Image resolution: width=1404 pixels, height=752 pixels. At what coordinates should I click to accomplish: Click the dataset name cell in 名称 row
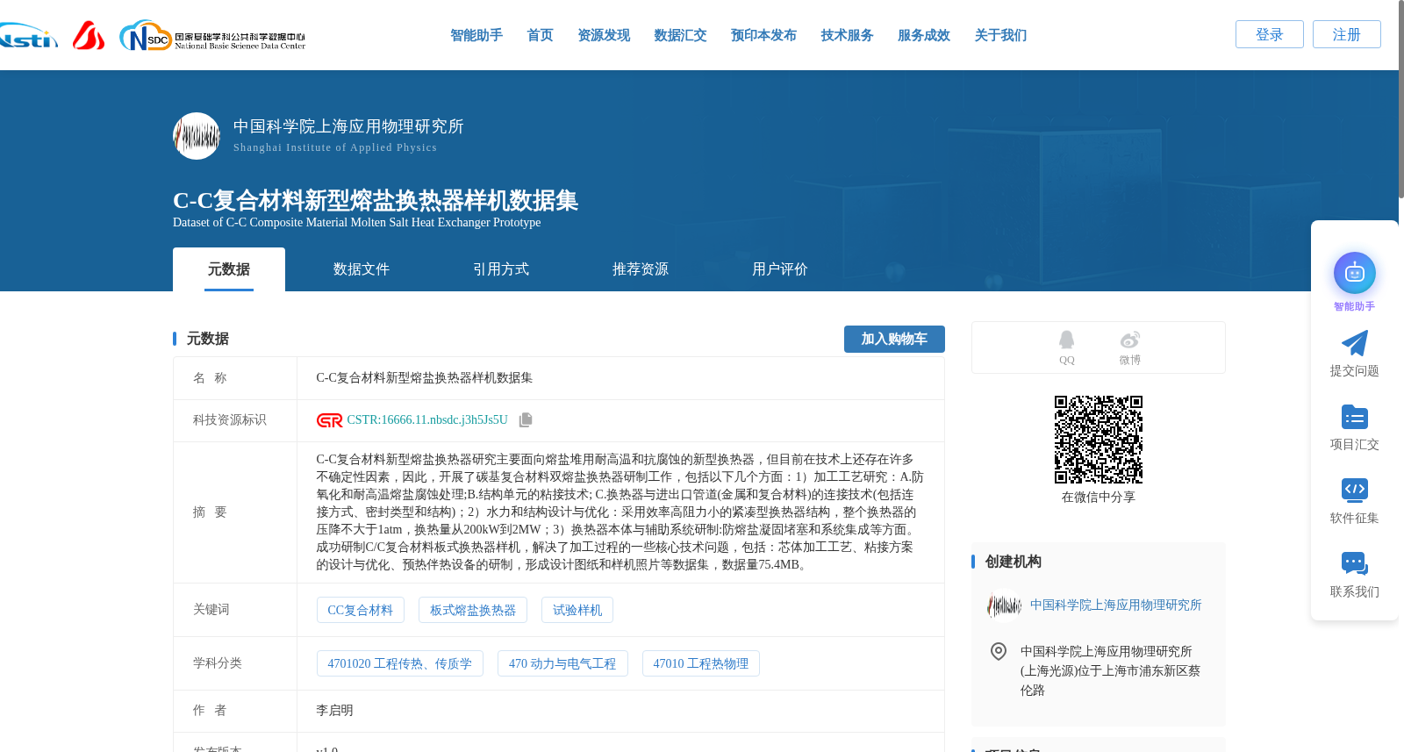(x=620, y=378)
